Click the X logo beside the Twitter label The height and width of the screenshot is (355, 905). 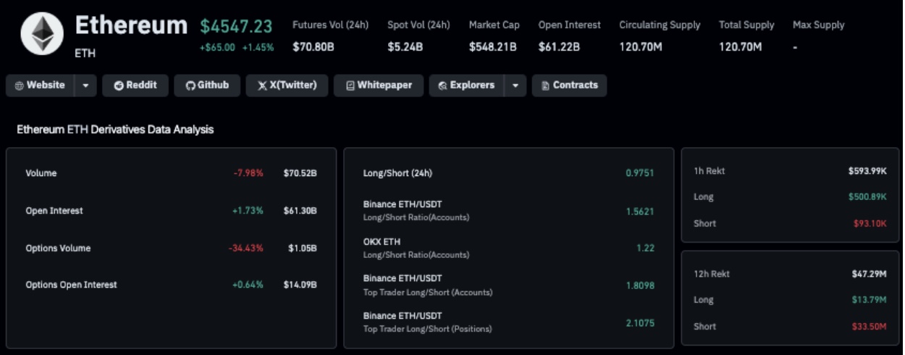point(261,85)
